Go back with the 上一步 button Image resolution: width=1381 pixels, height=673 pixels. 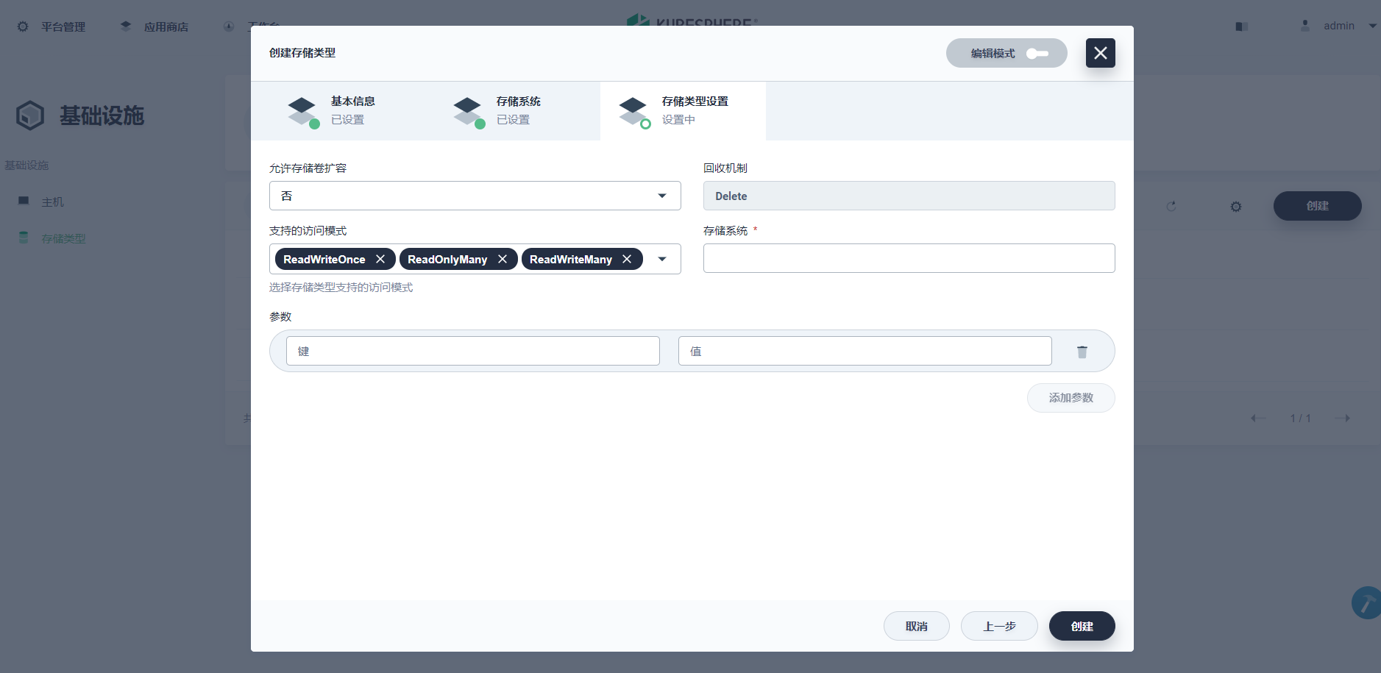click(999, 626)
